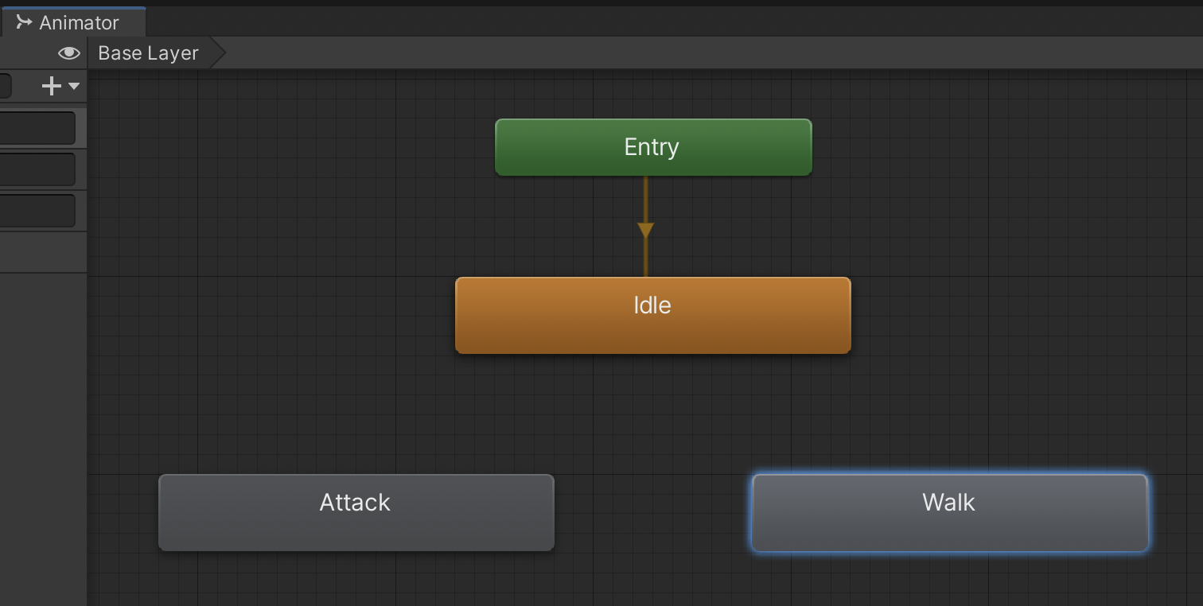Toggle the parameters panel eye icon
The width and height of the screenshot is (1203, 606).
coord(69,53)
